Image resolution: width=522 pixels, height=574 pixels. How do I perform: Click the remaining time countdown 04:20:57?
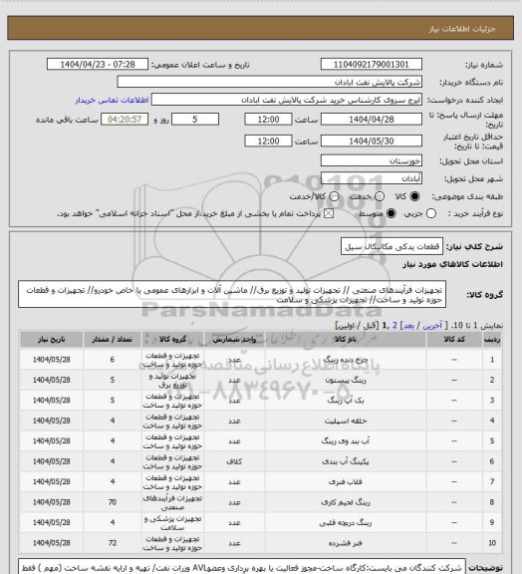125,120
